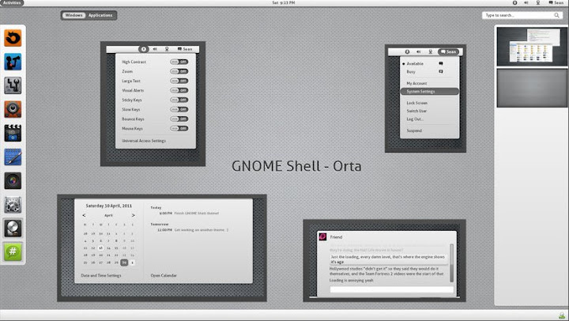The width and height of the screenshot is (569, 321).
Task: Choose Log Out... in the user menu
Action: click(x=415, y=119)
